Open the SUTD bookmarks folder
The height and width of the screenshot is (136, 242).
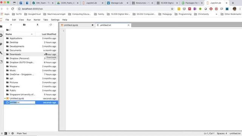pos(17,14)
